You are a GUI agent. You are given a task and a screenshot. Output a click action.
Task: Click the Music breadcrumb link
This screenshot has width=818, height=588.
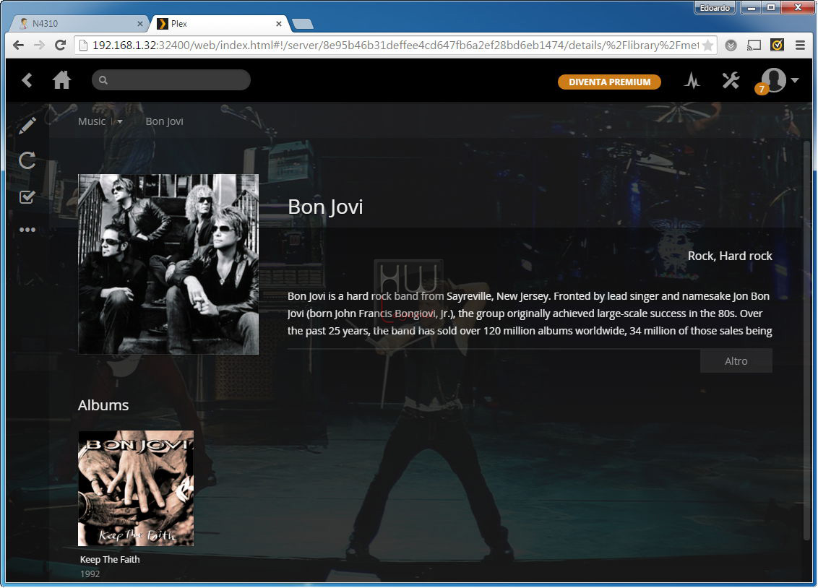pos(92,121)
